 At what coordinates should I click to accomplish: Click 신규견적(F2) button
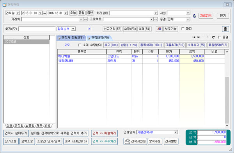tap(113, 29)
